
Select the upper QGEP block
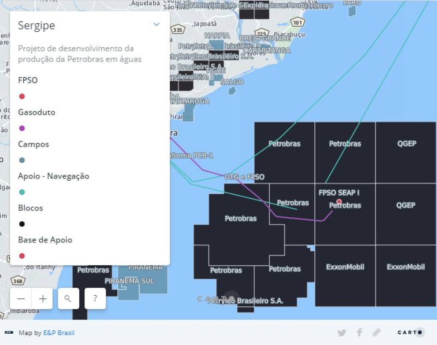click(406, 153)
